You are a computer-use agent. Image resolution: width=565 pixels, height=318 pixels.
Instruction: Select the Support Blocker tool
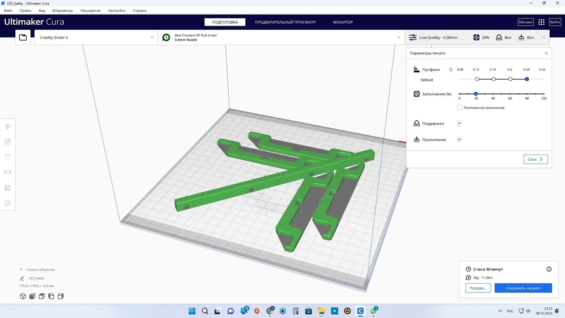(x=8, y=203)
